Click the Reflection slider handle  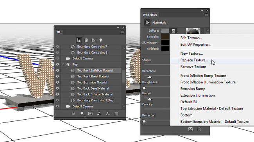[150, 77]
